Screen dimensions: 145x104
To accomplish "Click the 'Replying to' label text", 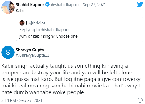I will click(30, 30).
